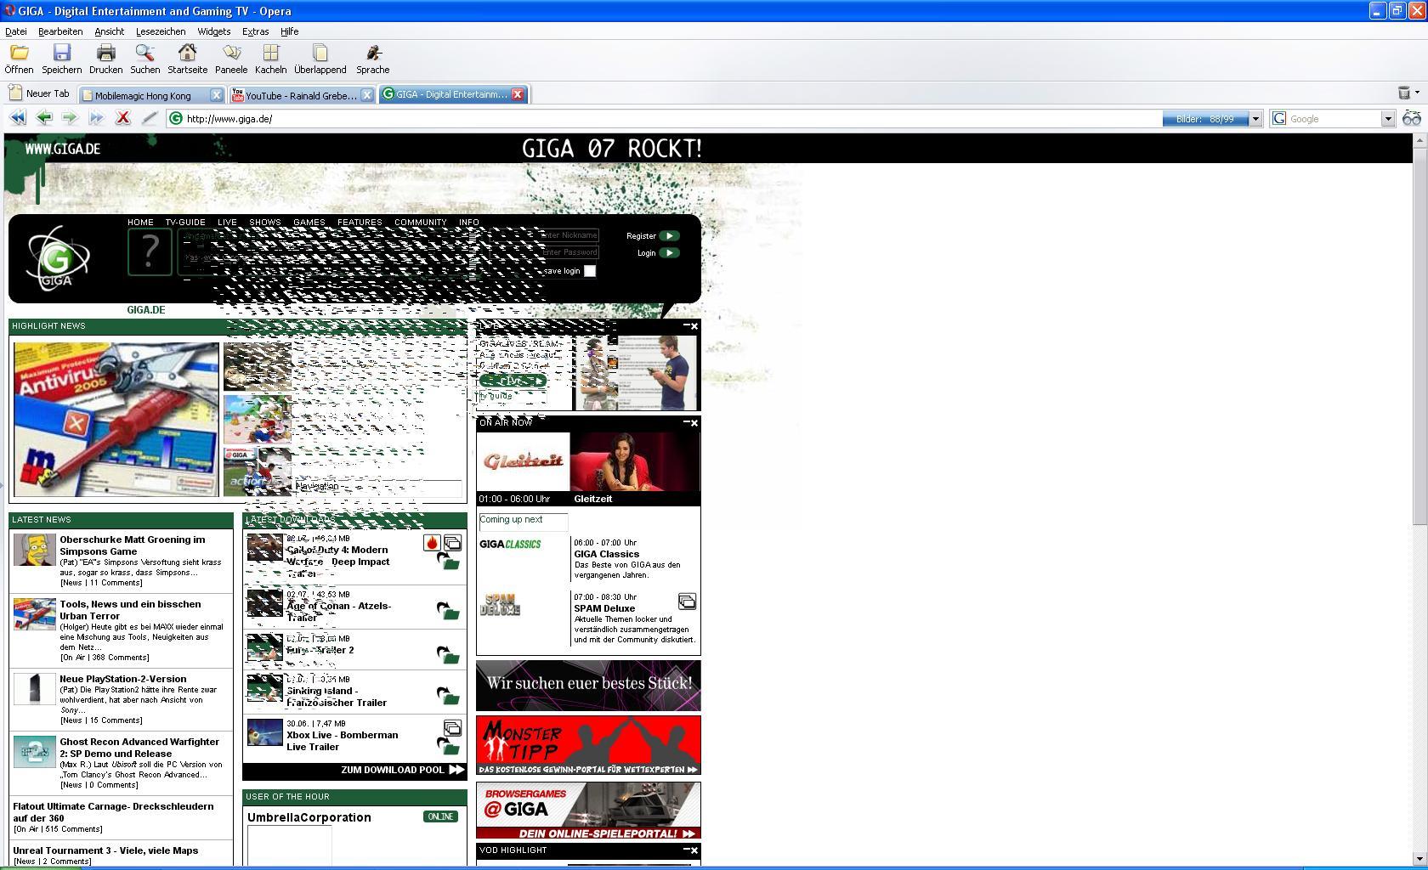Switch to YouTube Rainald Grebe tab
The image size is (1428, 870).
[294, 95]
